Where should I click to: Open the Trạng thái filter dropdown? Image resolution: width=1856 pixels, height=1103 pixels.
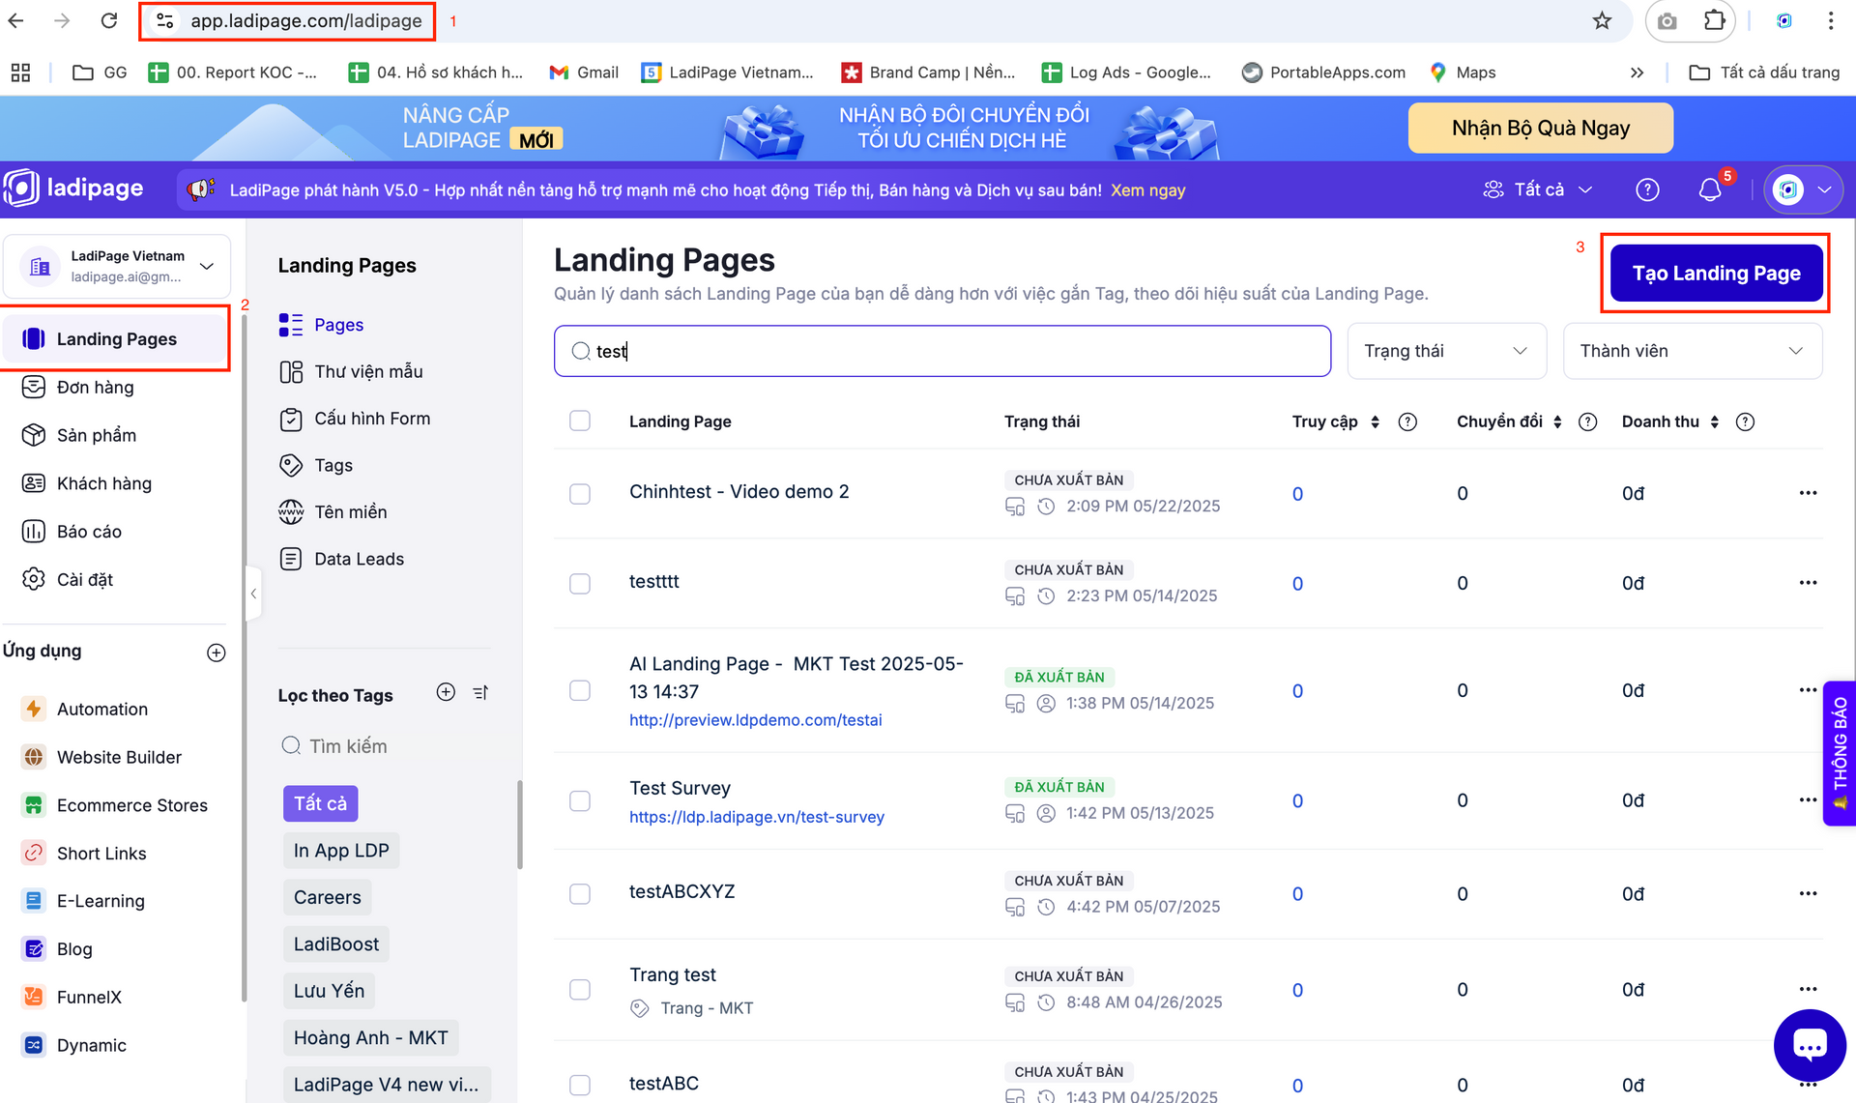[1446, 351]
